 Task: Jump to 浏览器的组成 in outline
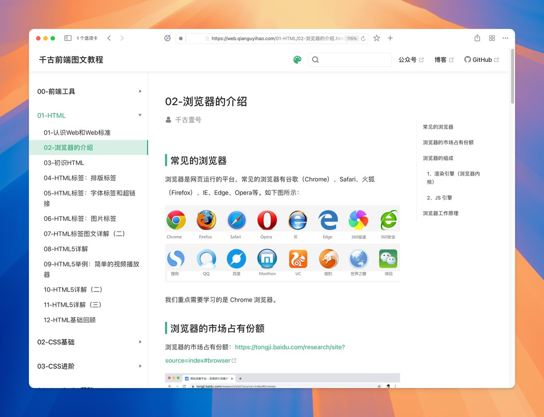point(438,158)
